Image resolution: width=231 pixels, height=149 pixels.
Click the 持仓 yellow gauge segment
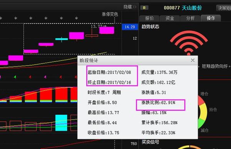point(204,112)
